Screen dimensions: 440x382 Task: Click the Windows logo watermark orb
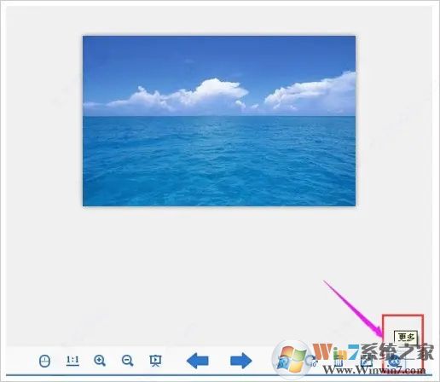click(x=292, y=358)
